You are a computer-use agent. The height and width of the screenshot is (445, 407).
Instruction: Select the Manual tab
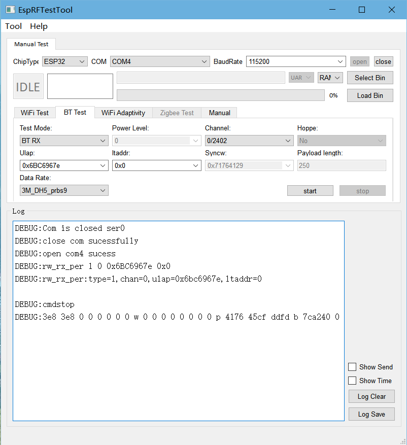[x=219, y=113]
